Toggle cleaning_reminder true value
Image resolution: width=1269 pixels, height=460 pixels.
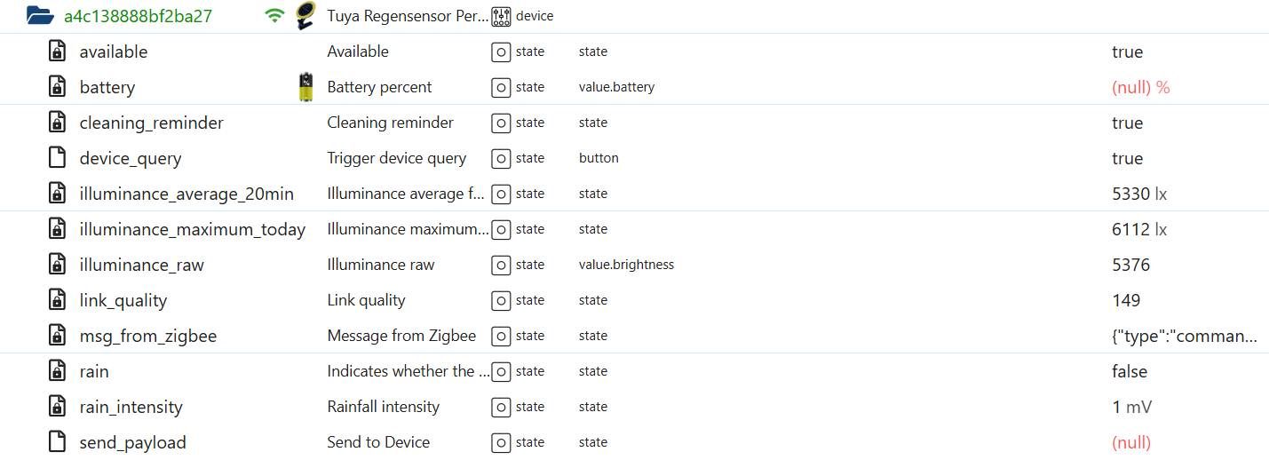(1127, 123)
